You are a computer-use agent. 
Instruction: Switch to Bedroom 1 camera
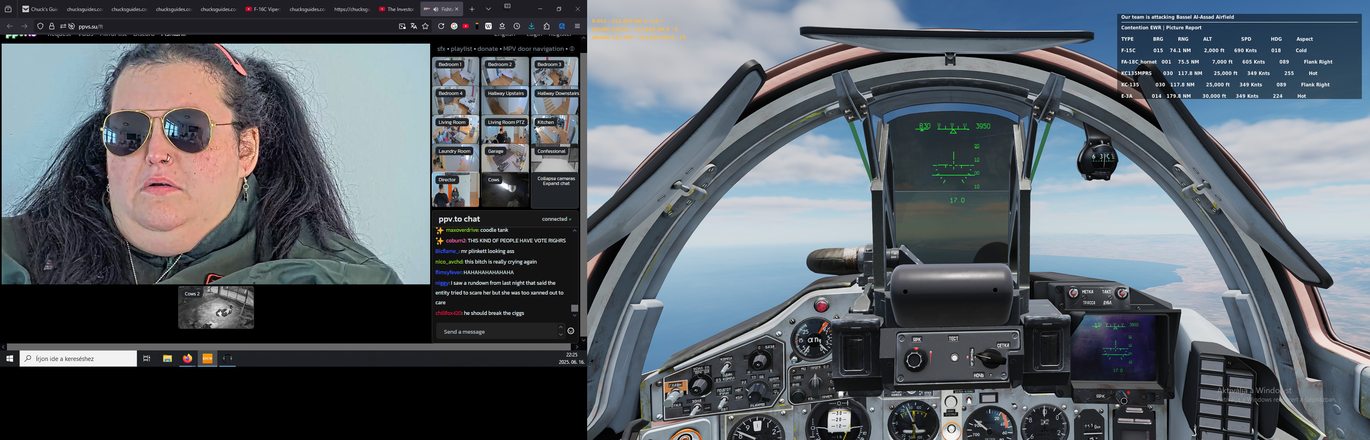[x=456, y=72]
